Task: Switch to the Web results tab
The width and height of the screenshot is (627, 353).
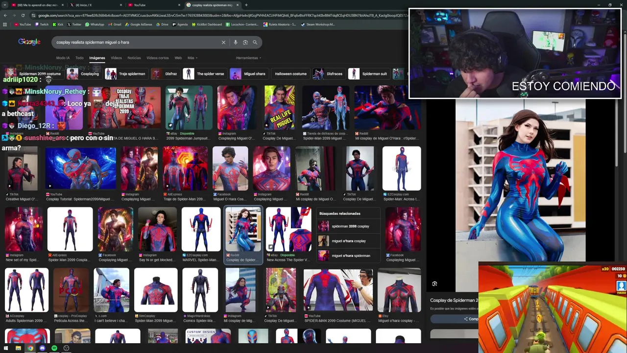Action: click(x=178, y=58)
